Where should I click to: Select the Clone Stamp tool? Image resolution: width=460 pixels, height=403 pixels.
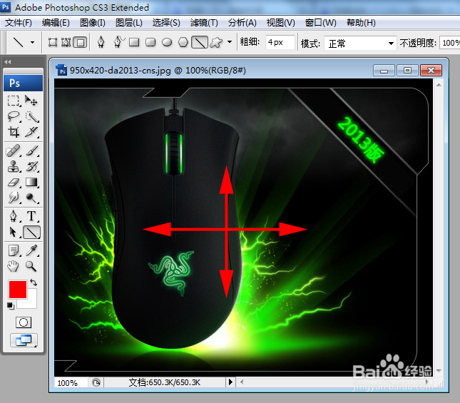click(14, 166)
